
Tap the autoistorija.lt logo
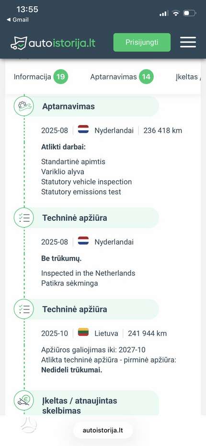[x=53, y=43]
